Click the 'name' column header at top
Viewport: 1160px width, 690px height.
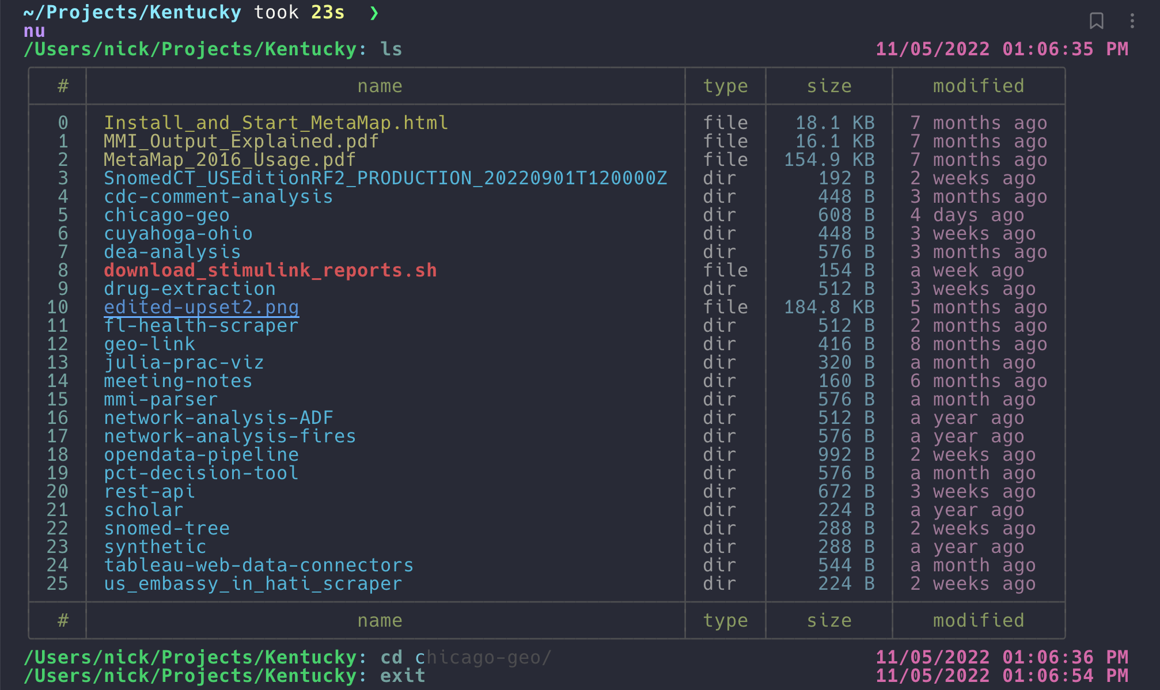tap(380, 86)
